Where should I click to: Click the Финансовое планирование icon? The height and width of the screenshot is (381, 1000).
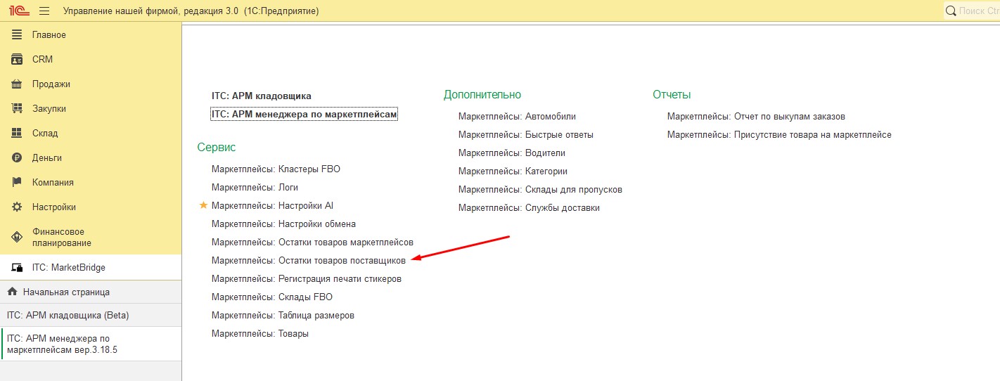tap(17, 238)
